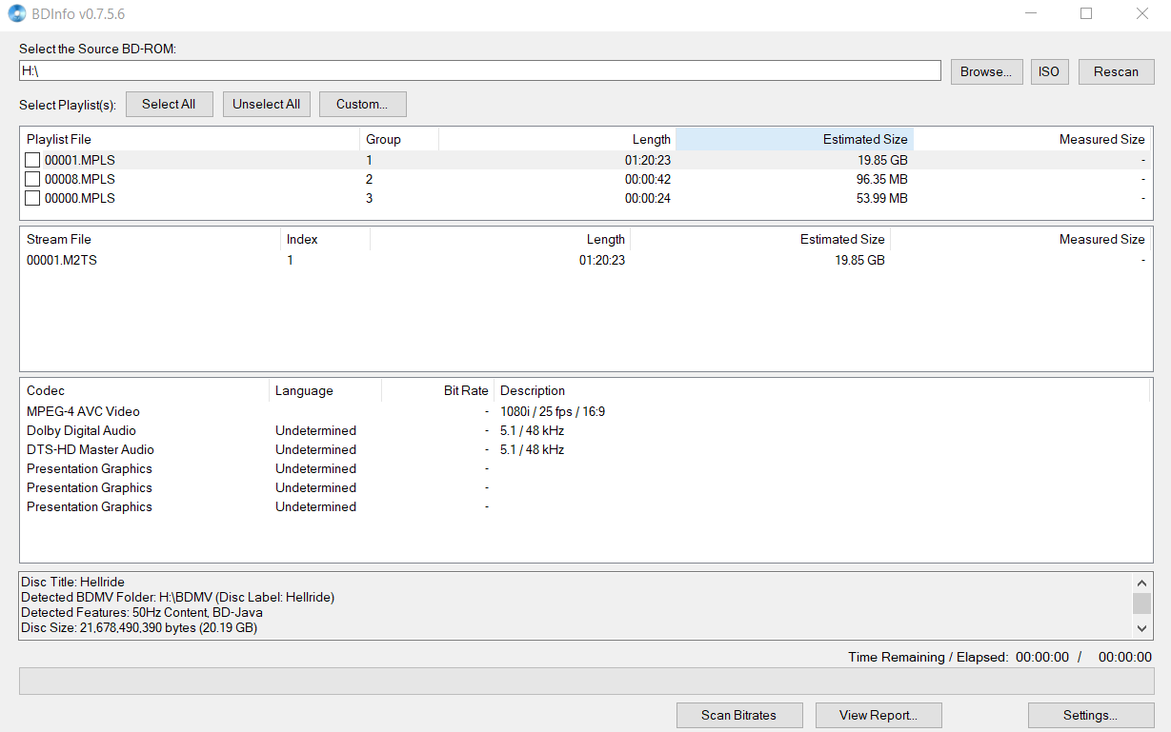Click the ISO button
The image size is (1171, 732).
(x=1049, y=71)
